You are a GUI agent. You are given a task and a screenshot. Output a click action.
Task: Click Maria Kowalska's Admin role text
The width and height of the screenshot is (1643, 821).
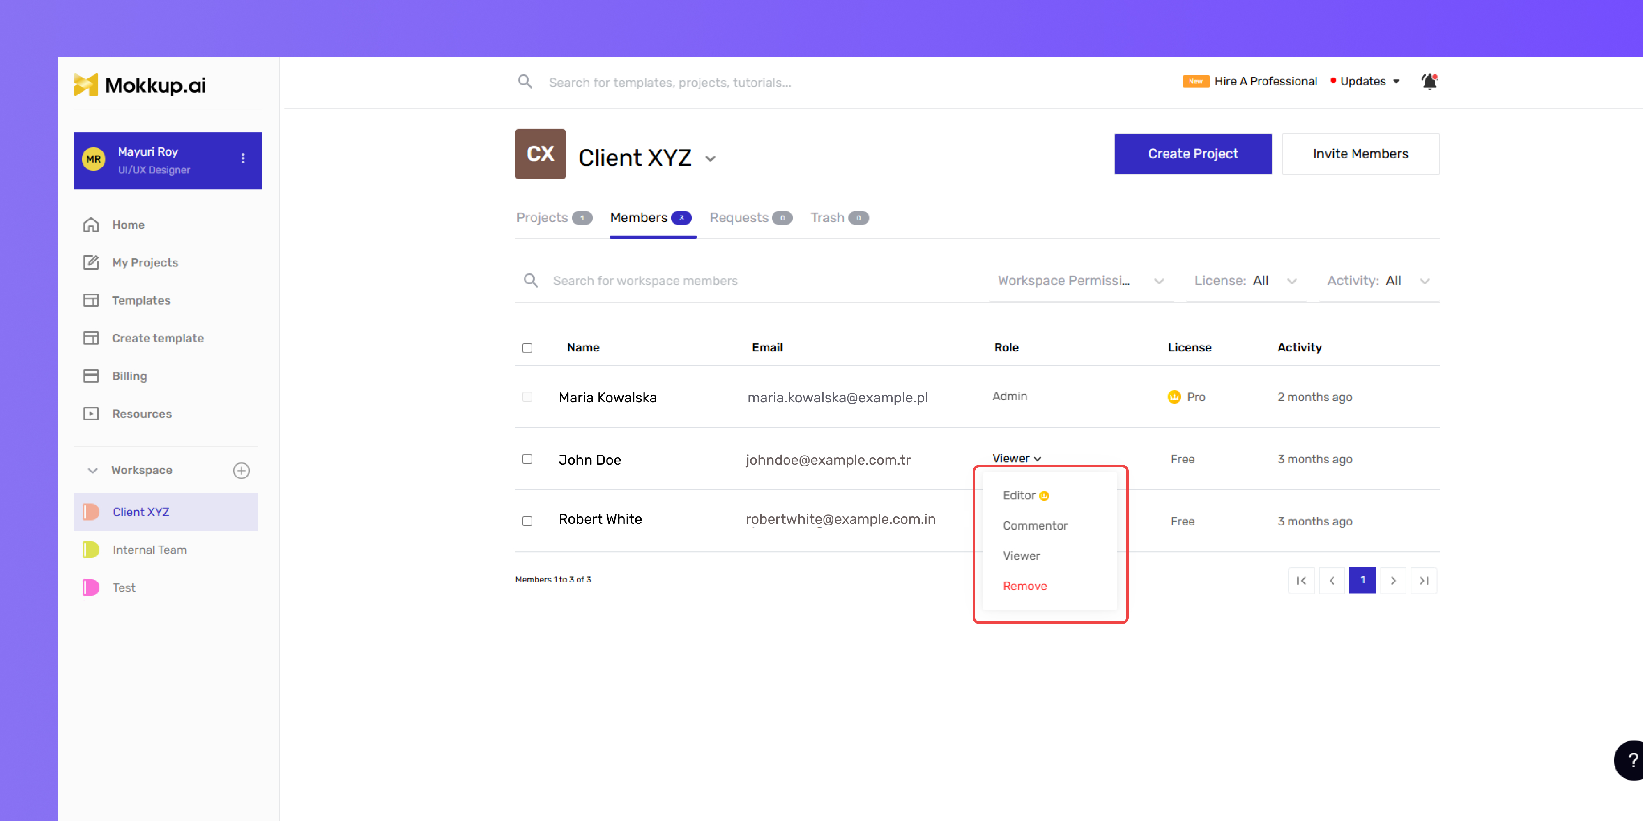click(x=1009, y=397)
